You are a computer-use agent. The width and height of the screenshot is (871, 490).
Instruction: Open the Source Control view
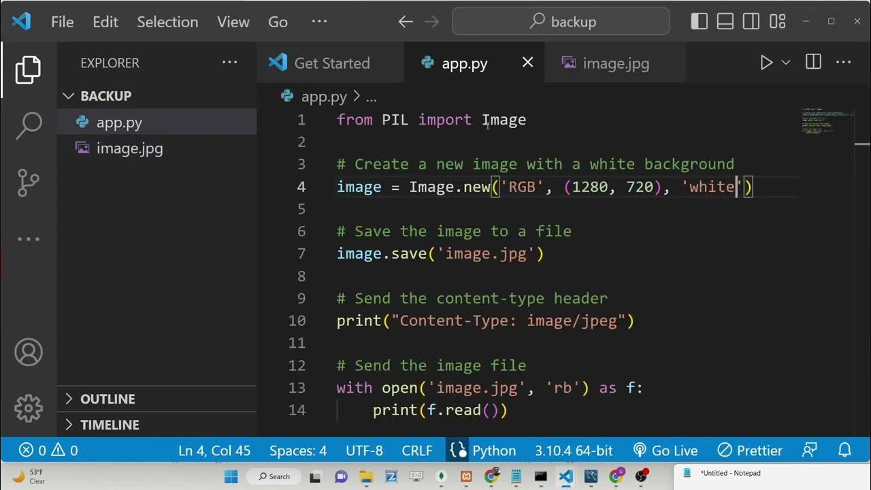[29, 182]
